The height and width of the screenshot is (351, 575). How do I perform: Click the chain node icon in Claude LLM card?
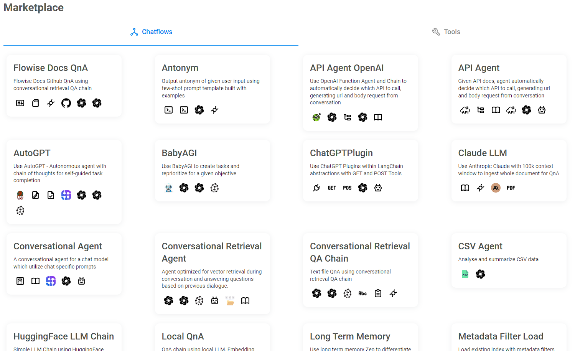click(481, 188)
